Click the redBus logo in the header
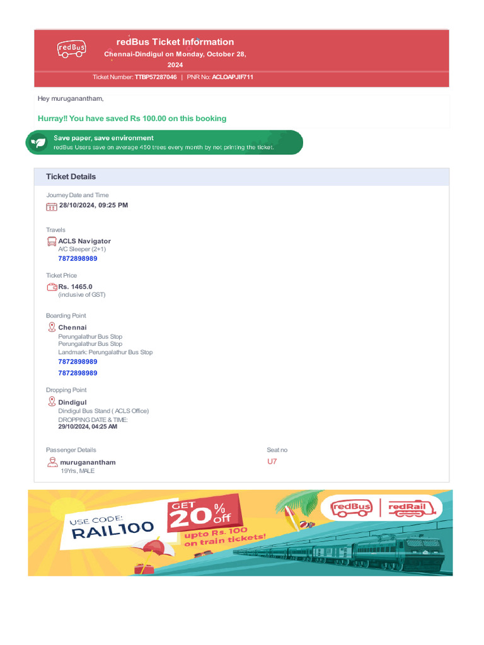The width and height of the screenshot is (484, 645). [72, 49]
